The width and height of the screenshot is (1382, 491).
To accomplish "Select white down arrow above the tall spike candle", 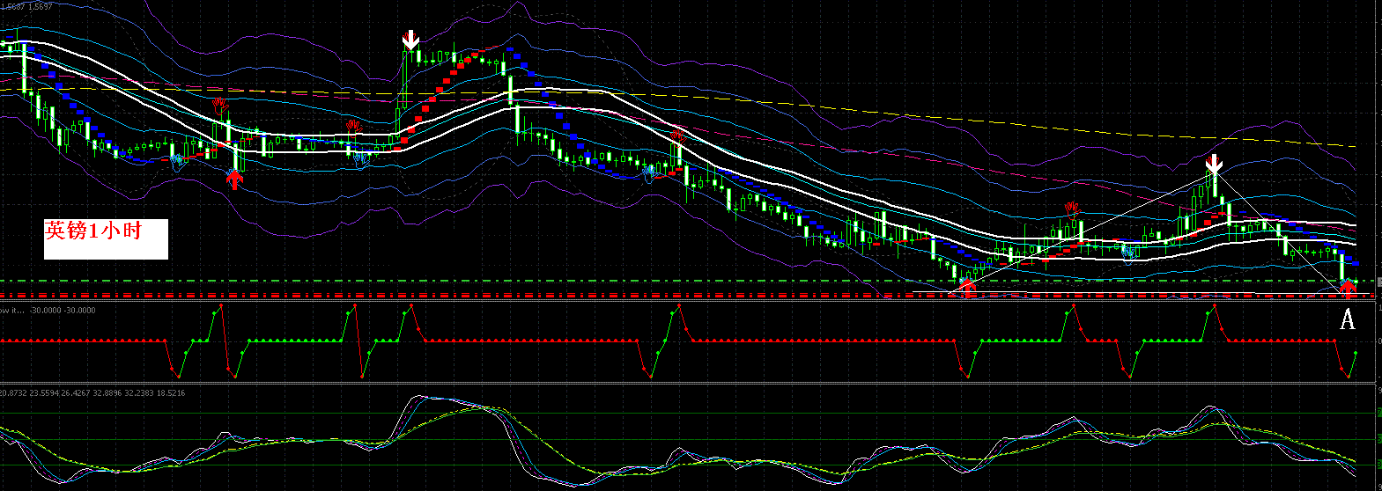I will coord(410,40).
